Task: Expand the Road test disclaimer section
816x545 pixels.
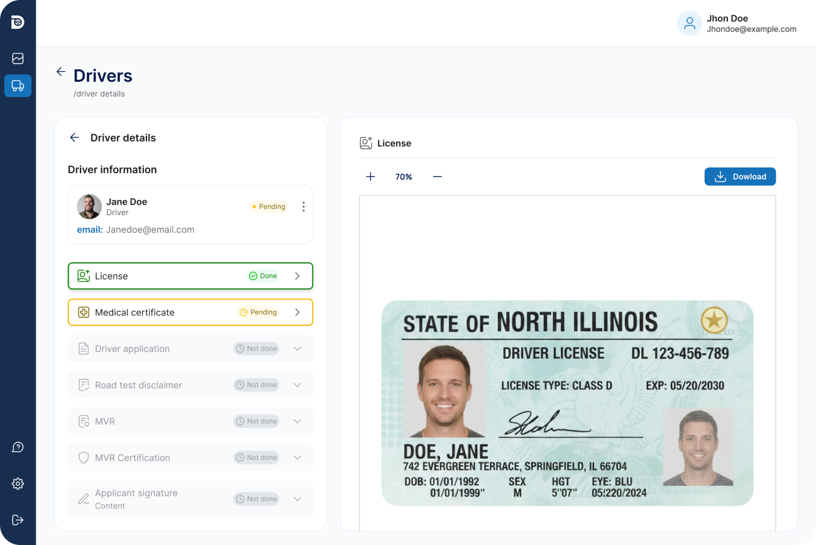Action: (297, 385)
